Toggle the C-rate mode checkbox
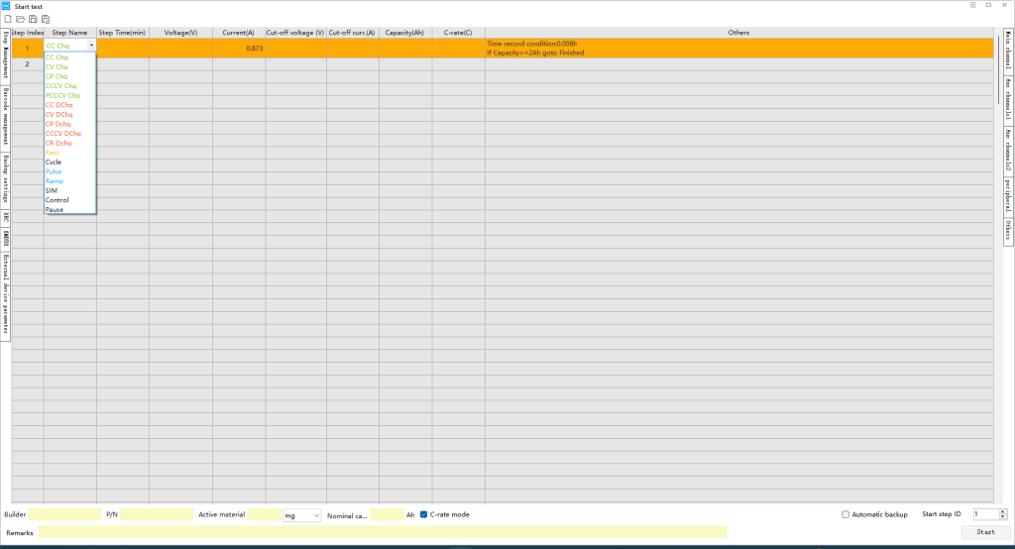Screen dimensions: 1015x549 pyautogui.click(x=424, y=514)
